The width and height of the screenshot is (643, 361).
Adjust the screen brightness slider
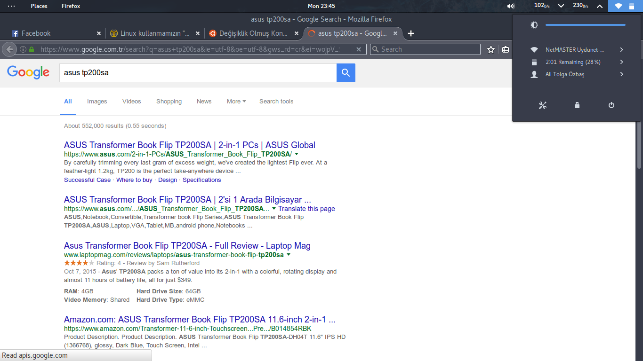click(586, 25)
